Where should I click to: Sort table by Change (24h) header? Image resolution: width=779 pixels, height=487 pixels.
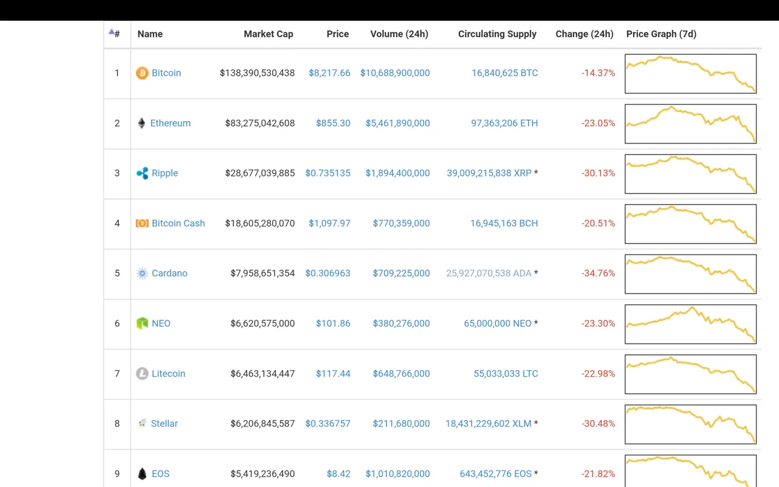pos(584,34)
